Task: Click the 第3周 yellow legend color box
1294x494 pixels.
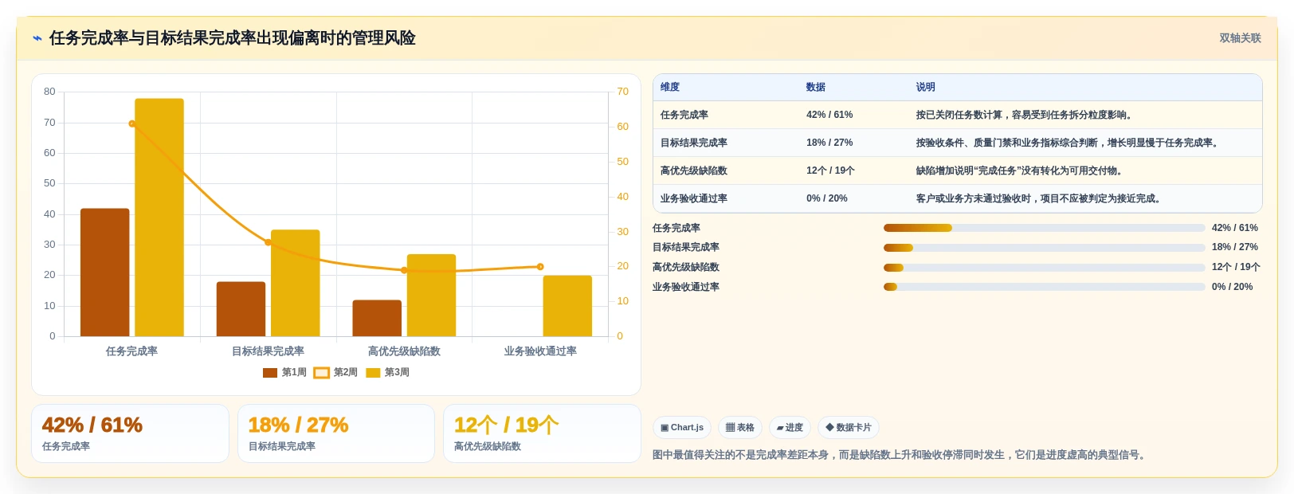Action: click(373, 373)
